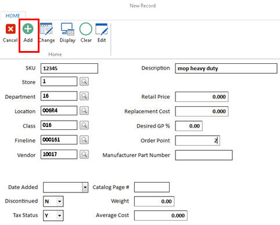The width and height of the screenshot is (280, 225).
Task: Expand the Discontinued dropdown
Action: click(59, 201)
